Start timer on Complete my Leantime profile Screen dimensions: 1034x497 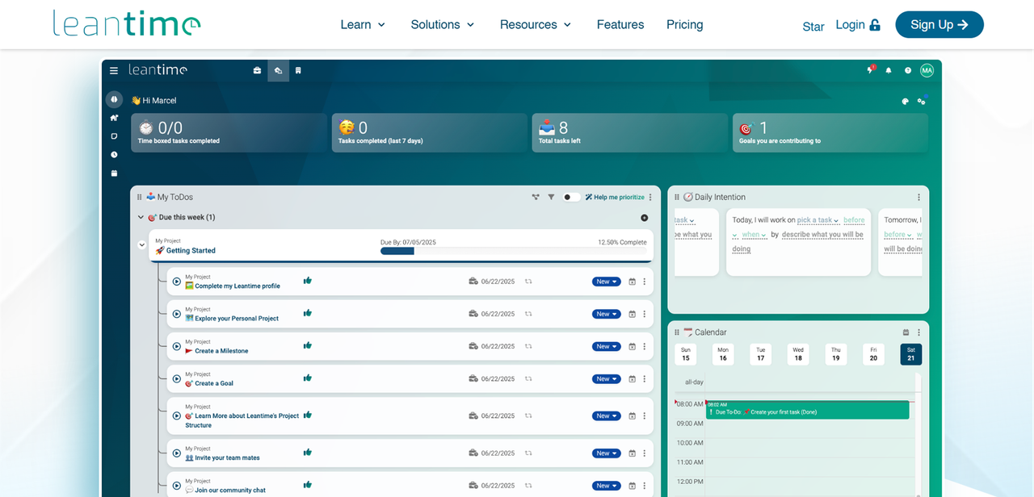[177, 282]
